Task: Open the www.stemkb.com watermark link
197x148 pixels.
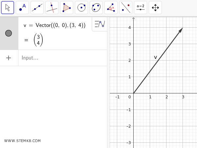Action: click(x=22, y=141)
